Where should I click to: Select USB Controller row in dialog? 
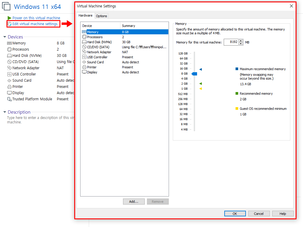125,57
